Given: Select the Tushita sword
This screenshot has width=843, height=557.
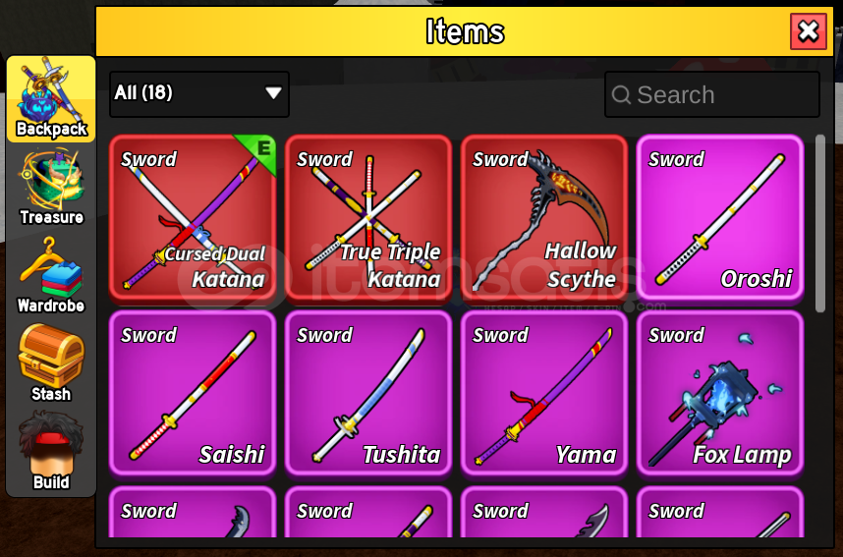Looking at the screenshot, I should 368,393.
